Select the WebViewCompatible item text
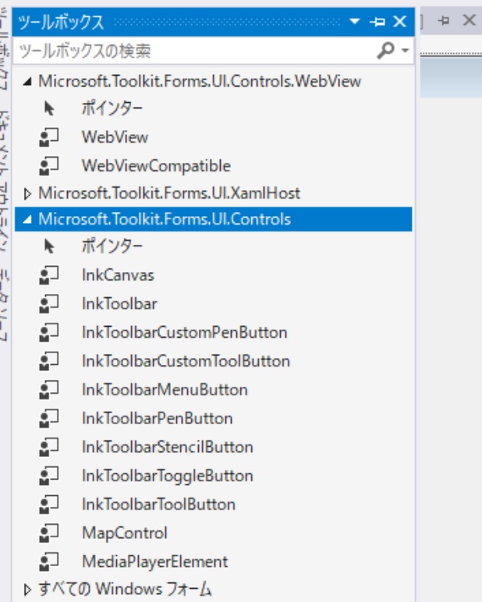 [x=156, y=166]
